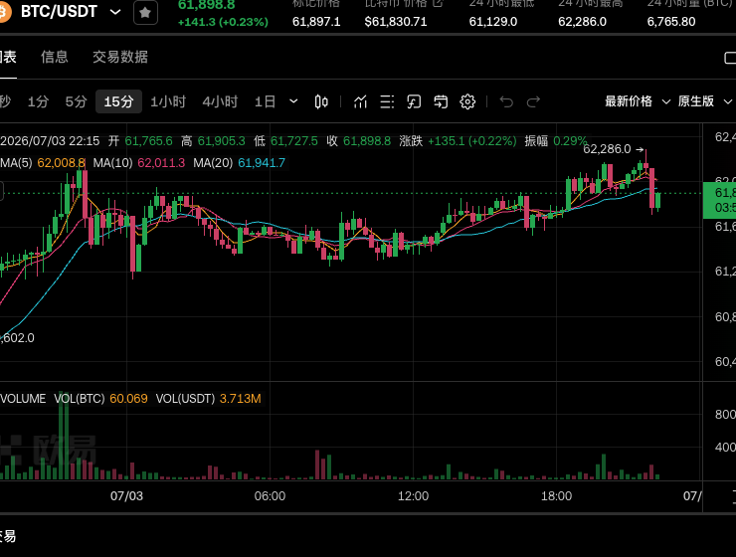Open the BTC/USDT pair selector dropdown
Viewport: 736px width, 557px height.
click(x=115, y=12)
